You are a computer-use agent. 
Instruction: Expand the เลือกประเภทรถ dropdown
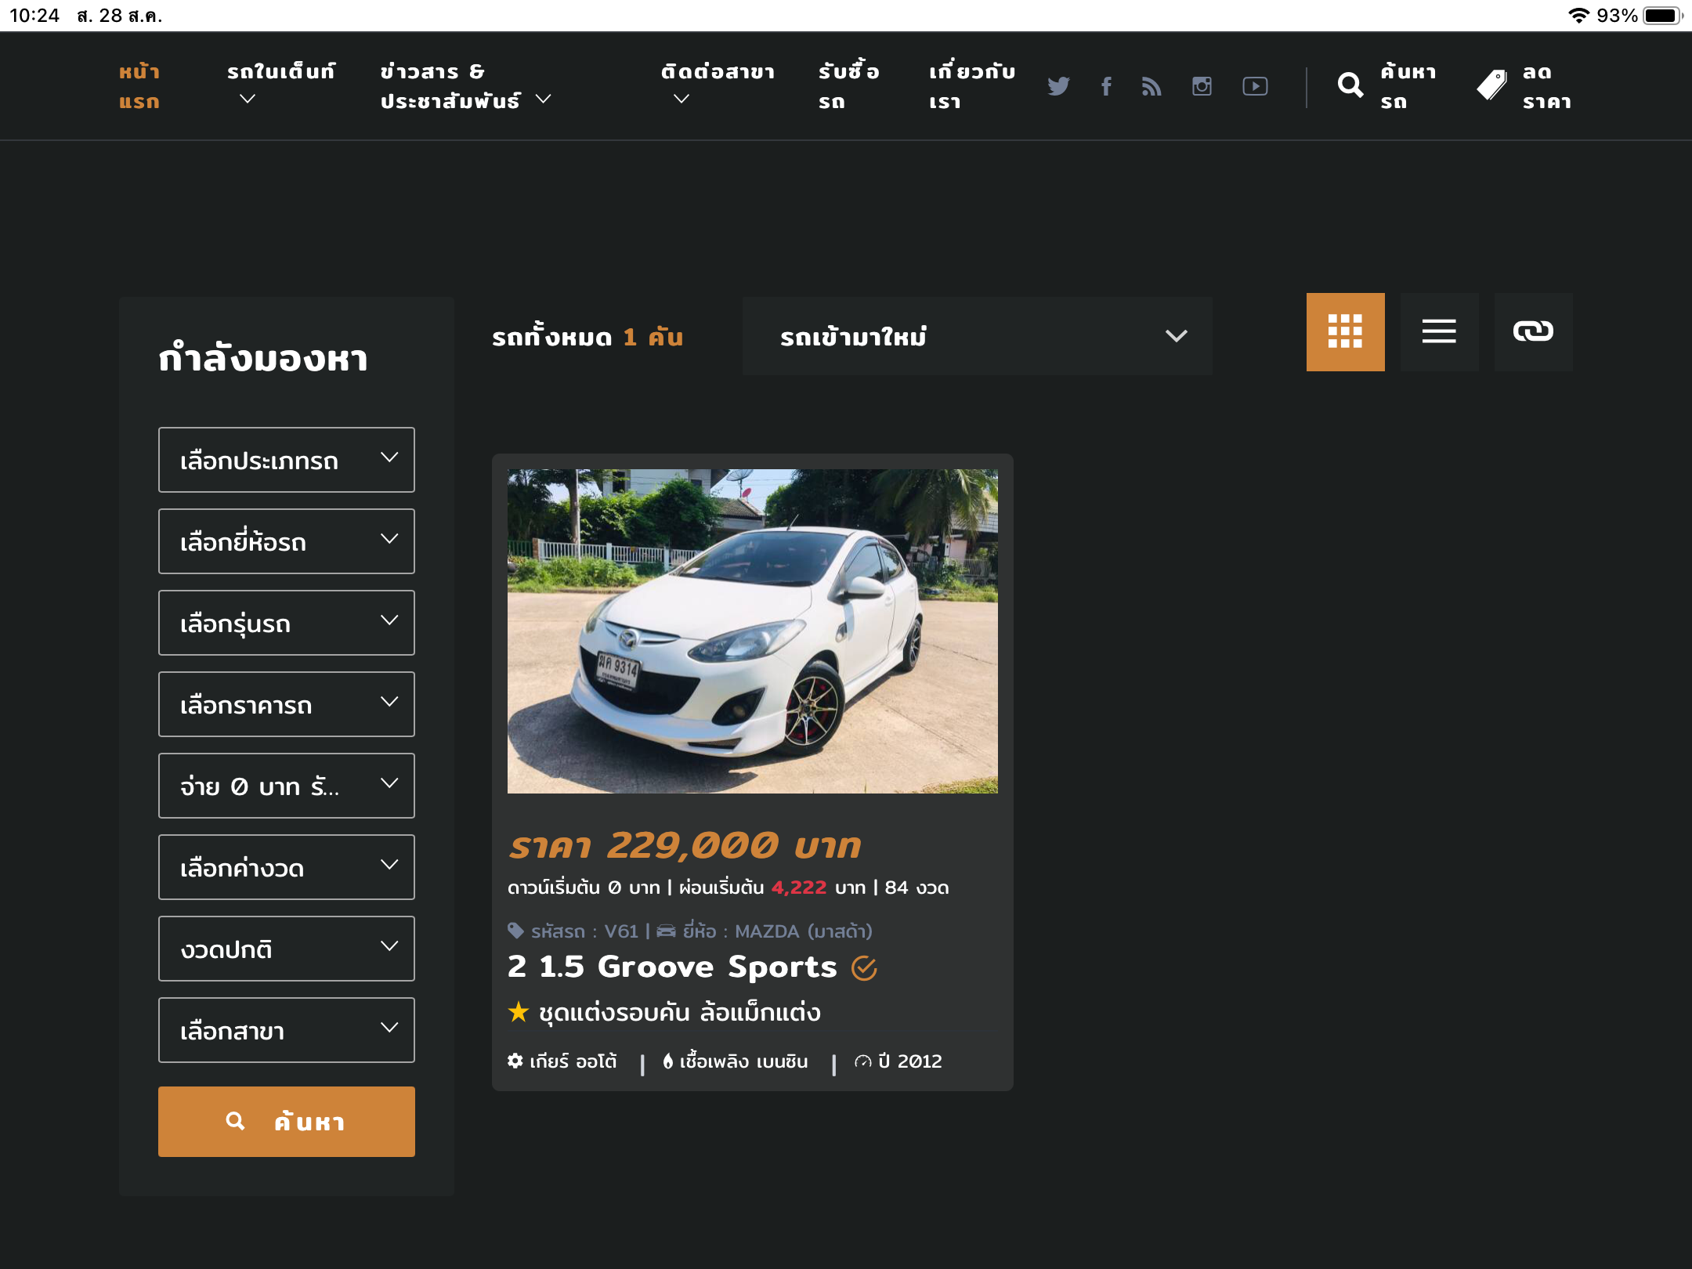[x=287, y=460]
